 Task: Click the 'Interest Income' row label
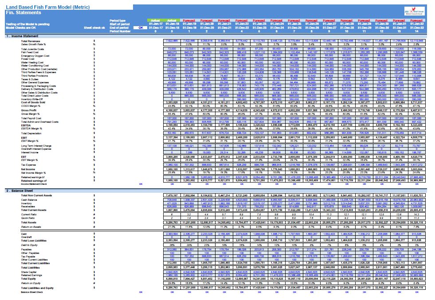pyautogui.click(x=30, y=152)
